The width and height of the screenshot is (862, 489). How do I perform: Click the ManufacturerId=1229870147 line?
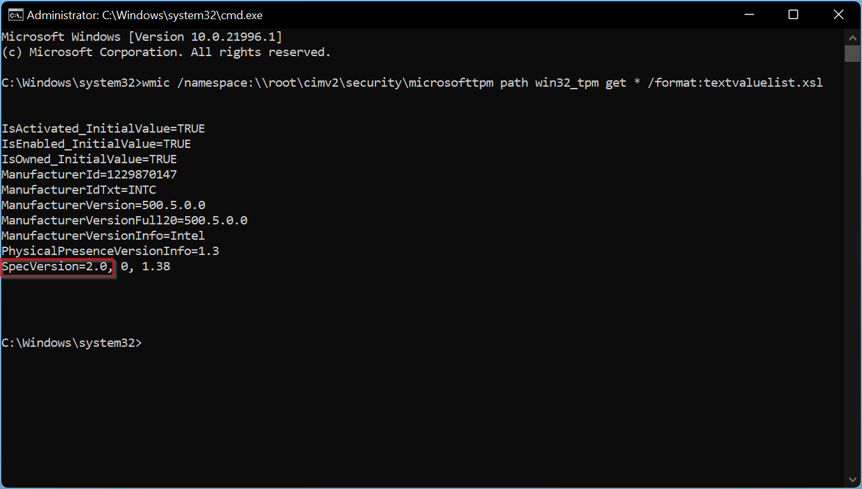(x=89, y=175)
